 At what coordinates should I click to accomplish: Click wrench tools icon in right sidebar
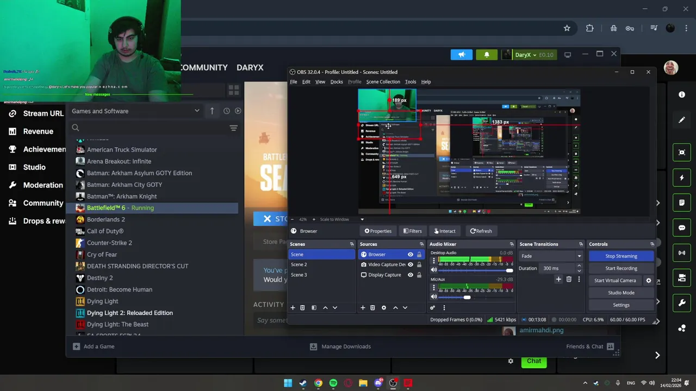tap(682, 303)
